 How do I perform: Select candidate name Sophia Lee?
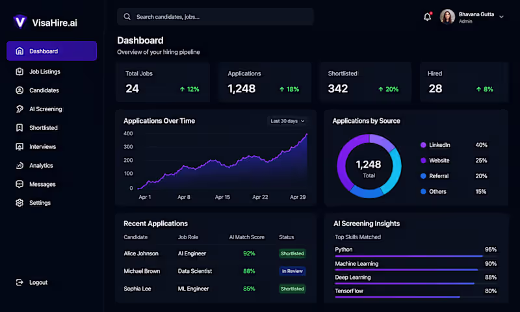point(137,289)
